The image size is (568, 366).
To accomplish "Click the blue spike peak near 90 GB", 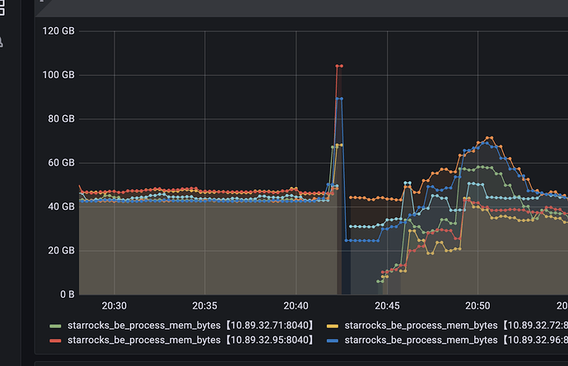I will (x=338, y=99).
